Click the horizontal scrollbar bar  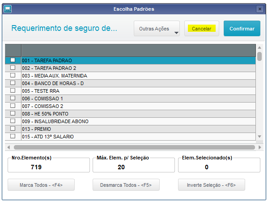coord(135,147)
